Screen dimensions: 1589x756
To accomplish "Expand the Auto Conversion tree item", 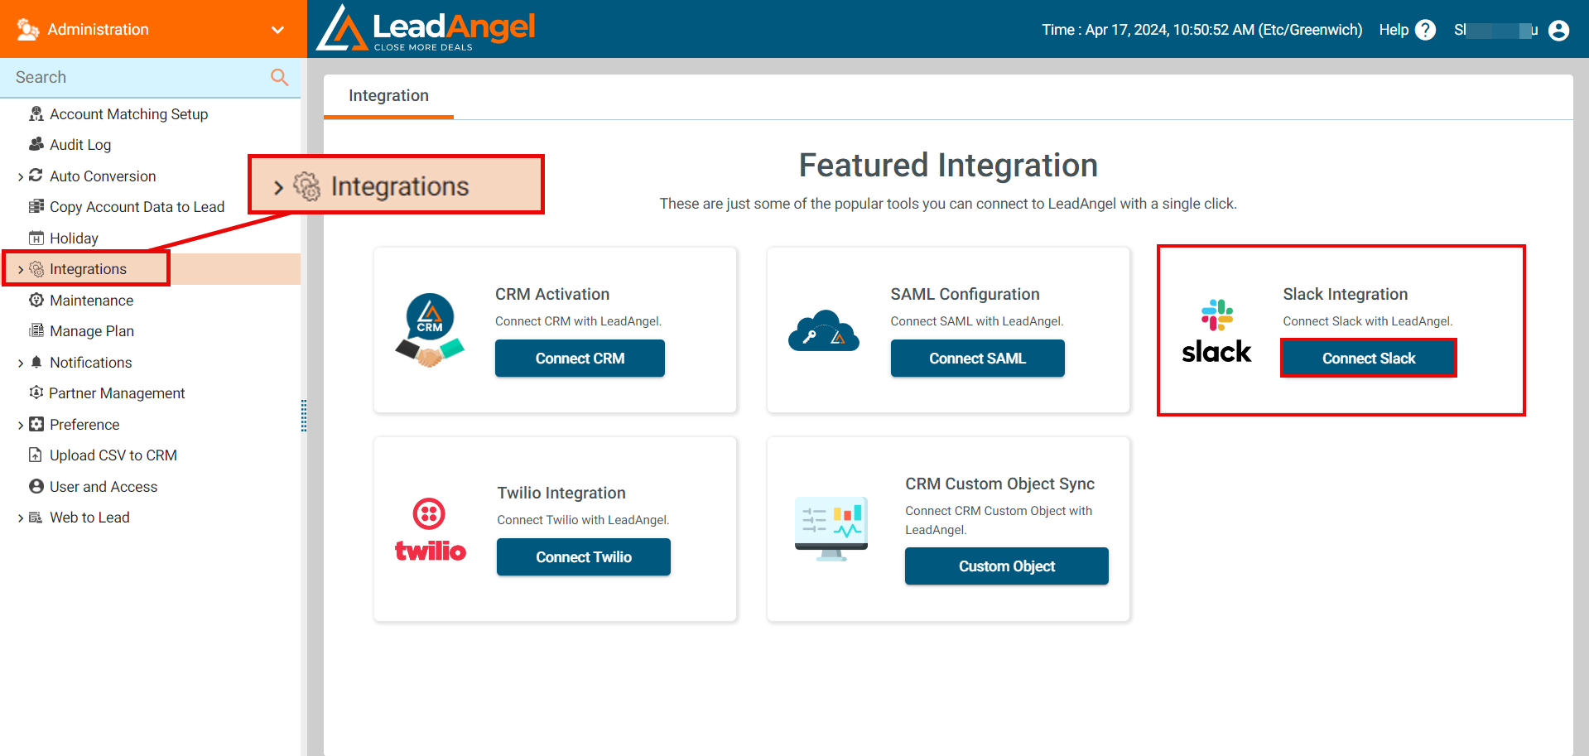I will [x=21, y=176].
